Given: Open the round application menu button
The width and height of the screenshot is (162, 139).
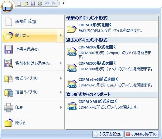Looking at the screenshot, I should (x=7, y=6).
